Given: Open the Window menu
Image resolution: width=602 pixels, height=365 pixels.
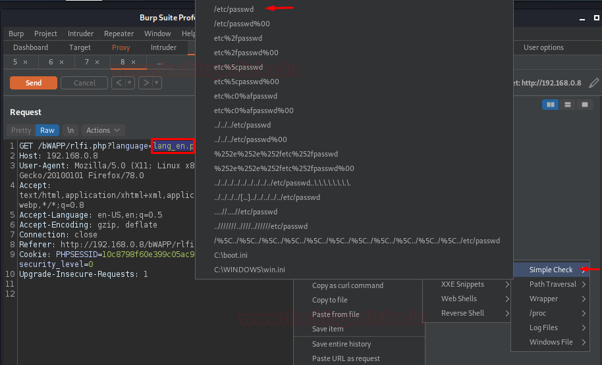Looking at the screenshot, I should pos(157,34).
